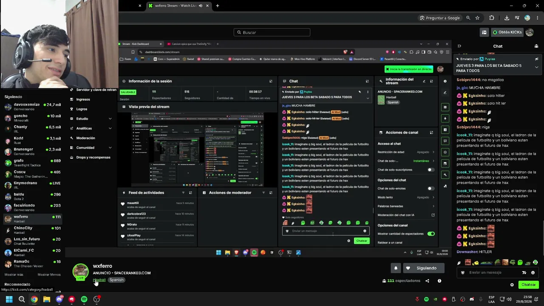Screen dimensions: 544x306
Task: Select Logros in the dashboard sidebar
Action: tap(82, 109)
